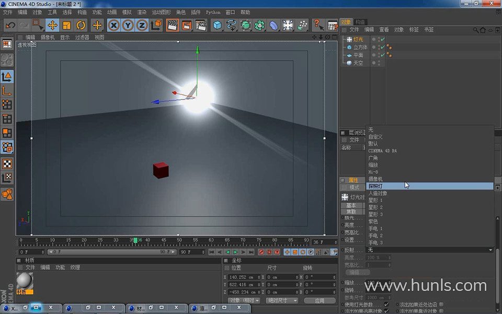Viewport: 502px width, 314px height.
Task: Open the deformer tool icon
Action: (274, 25)
